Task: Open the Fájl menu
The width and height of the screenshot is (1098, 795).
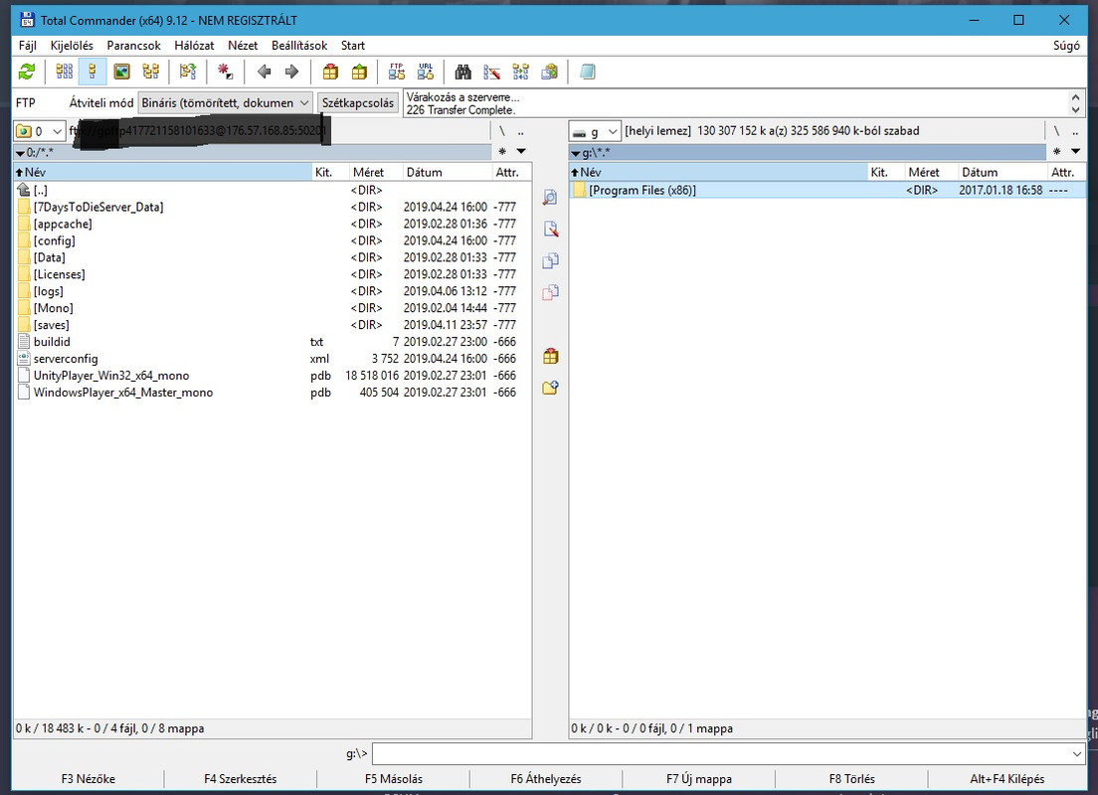Action: coord(27,46)
